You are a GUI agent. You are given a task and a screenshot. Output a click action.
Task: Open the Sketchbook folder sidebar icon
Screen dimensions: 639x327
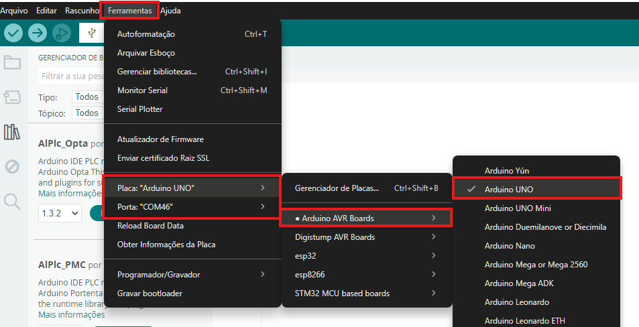tap(12, 62)
